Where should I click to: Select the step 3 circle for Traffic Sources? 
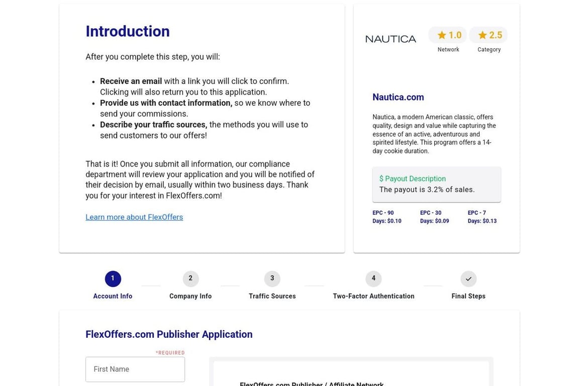272,278
